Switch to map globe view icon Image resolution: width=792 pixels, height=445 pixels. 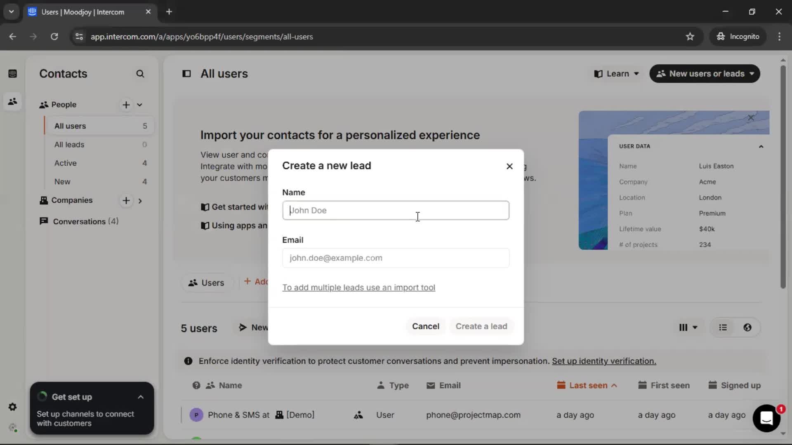747,328
